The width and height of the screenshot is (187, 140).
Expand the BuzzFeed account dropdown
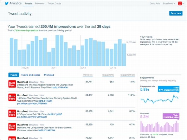tap(169, 3)
